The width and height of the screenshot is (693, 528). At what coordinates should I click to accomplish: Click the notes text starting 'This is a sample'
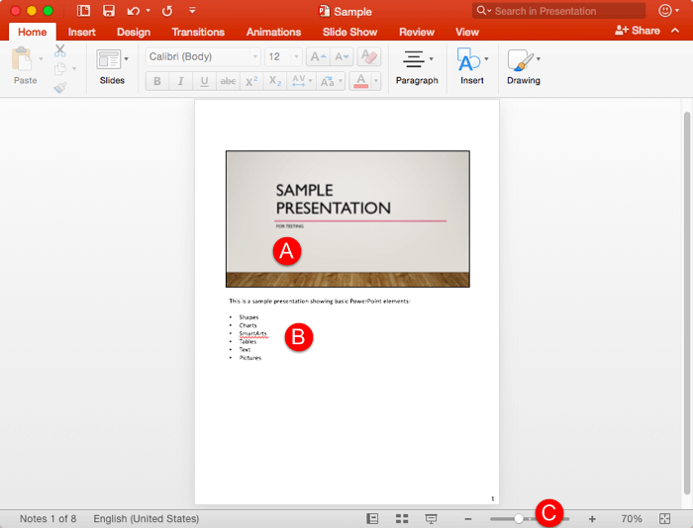(x=319, y=302)
